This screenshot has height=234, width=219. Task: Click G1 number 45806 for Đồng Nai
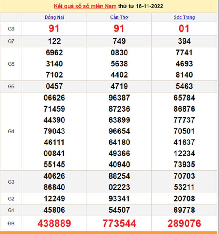pyautogui.click(x=54, y=210)
